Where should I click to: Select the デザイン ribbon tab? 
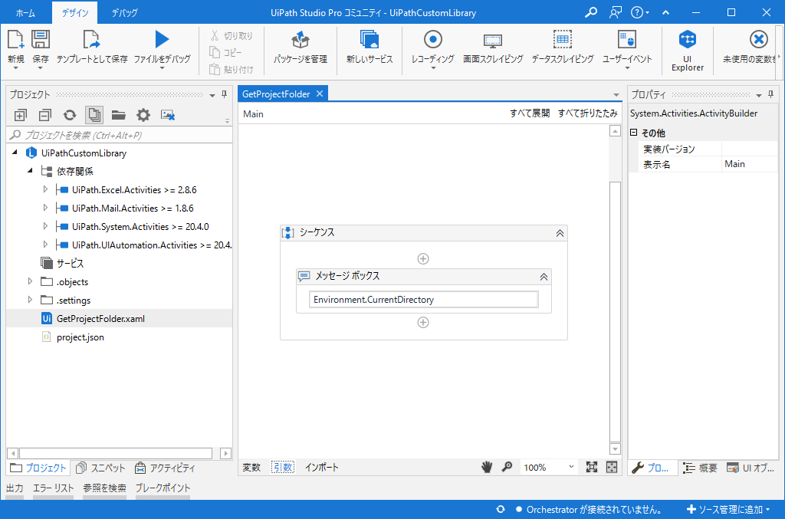(74, 13)
